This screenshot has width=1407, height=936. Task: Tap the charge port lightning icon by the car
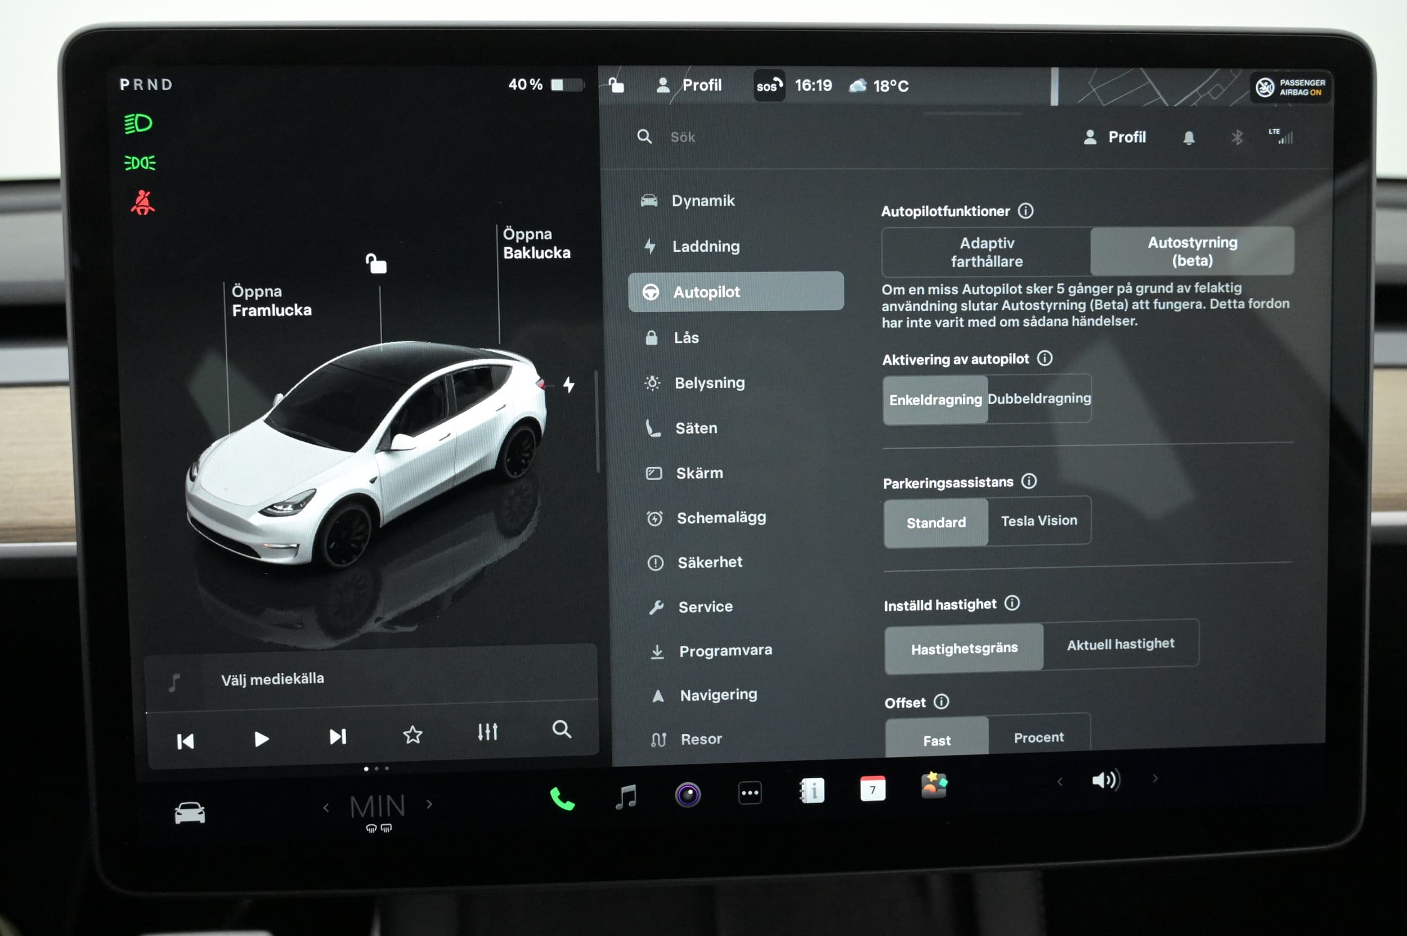[x=569, y=384]
